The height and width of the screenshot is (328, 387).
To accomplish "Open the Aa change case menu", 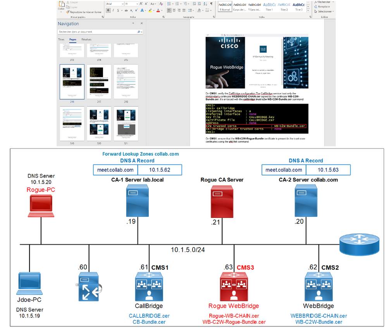I will 153,4.
